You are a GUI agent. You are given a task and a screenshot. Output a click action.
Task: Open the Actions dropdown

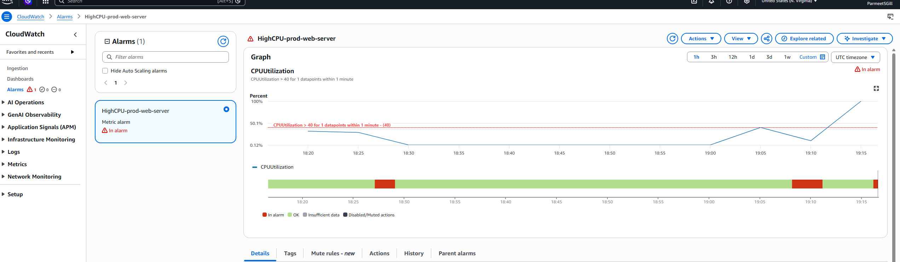click(x=701, y=39)
